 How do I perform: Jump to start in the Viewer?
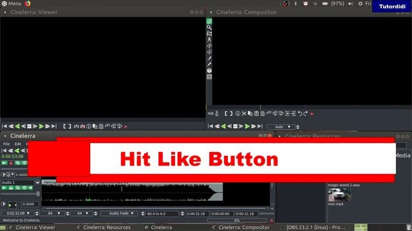click(x=5, y=126)
